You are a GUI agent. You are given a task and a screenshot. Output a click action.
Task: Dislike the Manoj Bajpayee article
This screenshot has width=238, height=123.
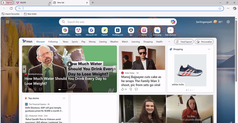[x=130, y=89]
